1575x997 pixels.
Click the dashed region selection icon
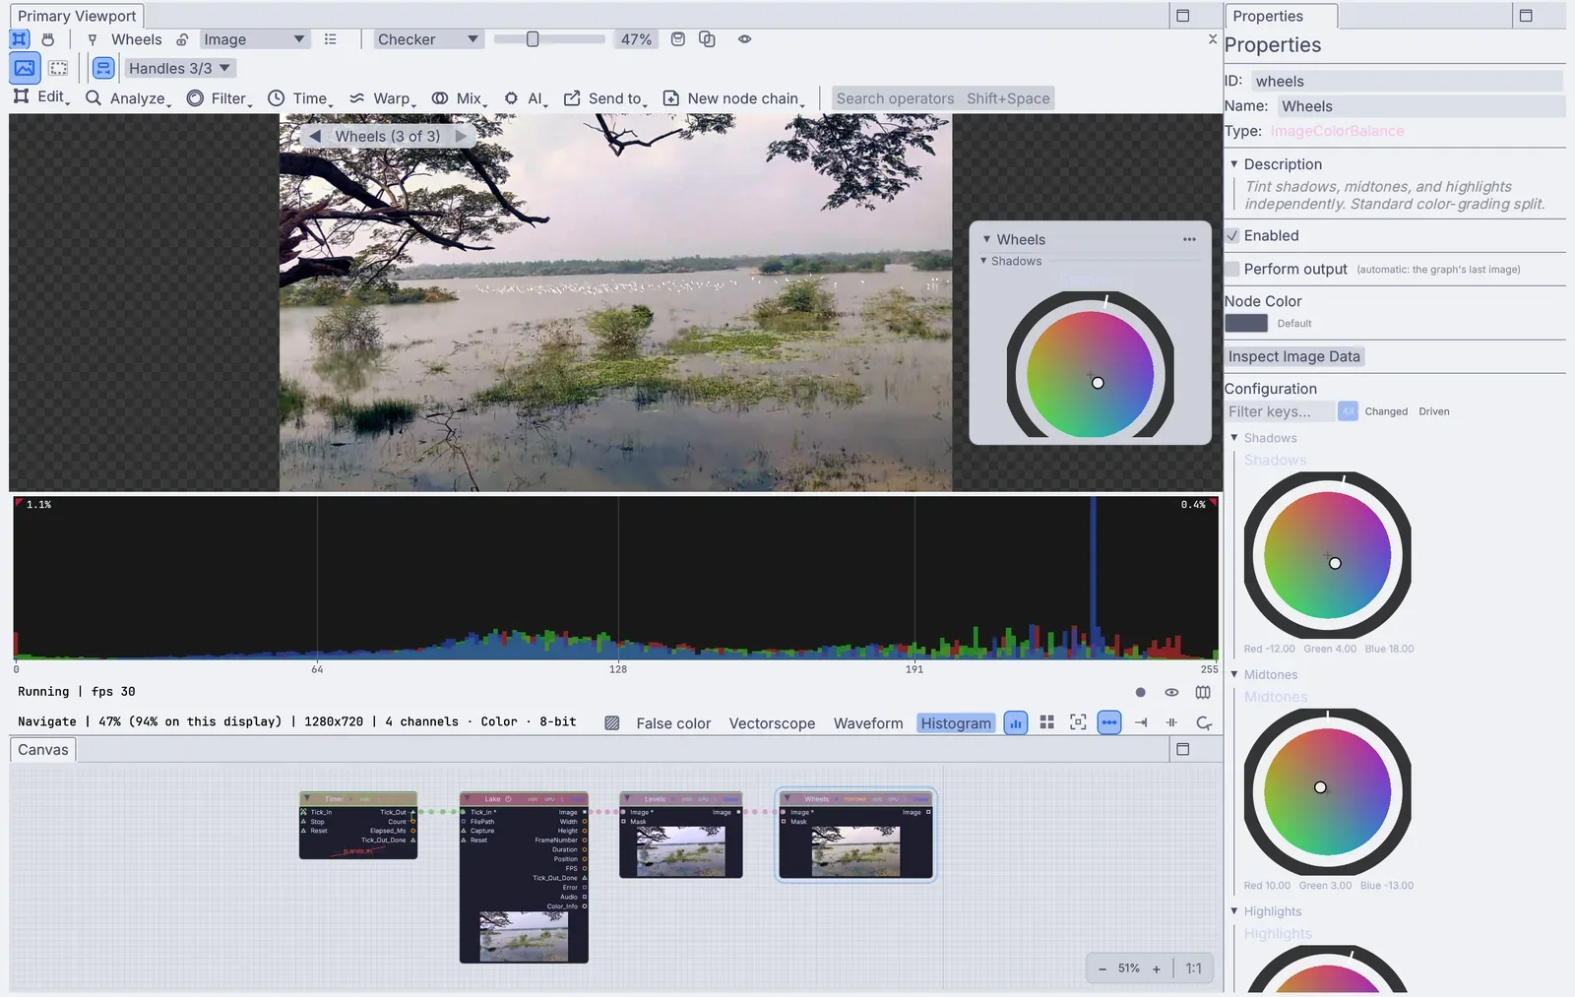(59, 68)
